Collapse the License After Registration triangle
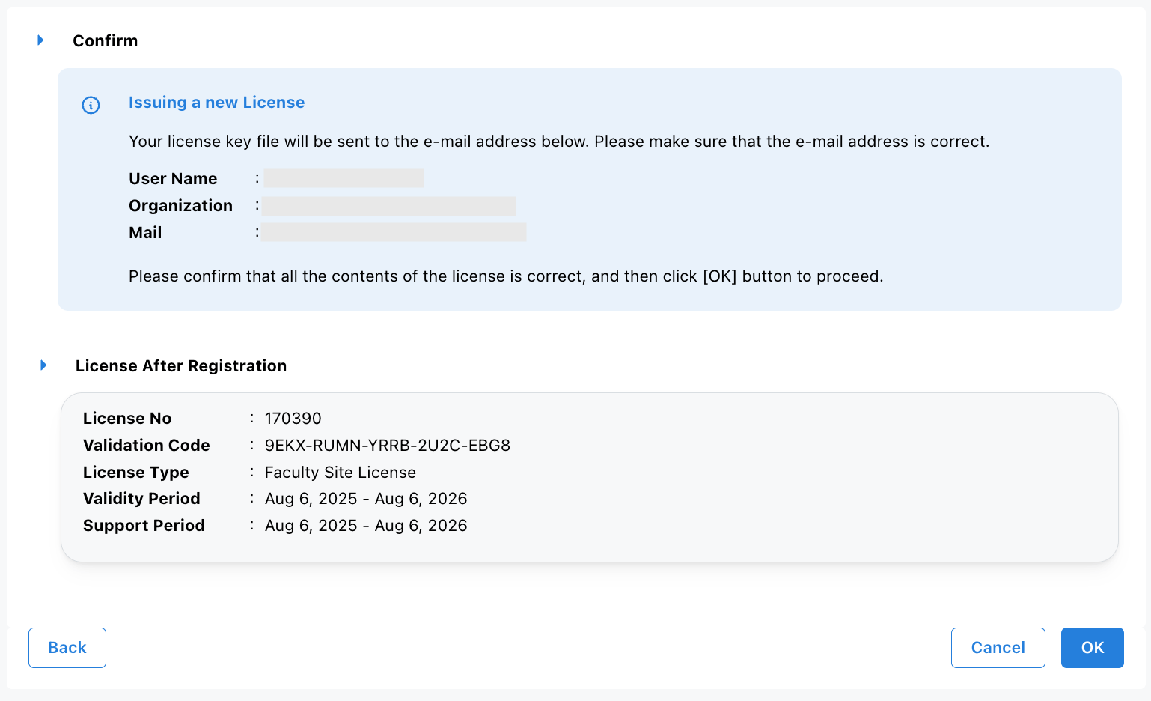1151x701 pixels. pos(43,365)
